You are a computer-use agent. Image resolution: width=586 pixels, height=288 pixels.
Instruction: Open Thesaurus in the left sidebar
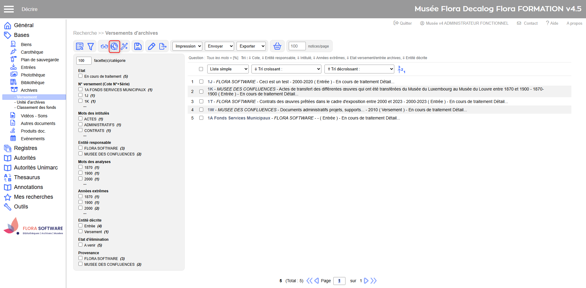click(x=27, y=177)
